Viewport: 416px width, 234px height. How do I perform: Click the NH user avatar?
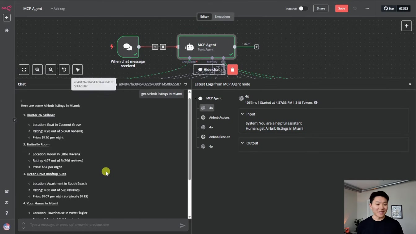pos(6,227)
